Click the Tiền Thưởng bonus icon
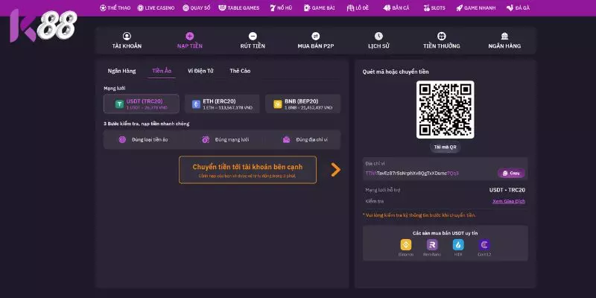Image resolution: width=596 pixels, height=298 pixels. click(441, 36)
